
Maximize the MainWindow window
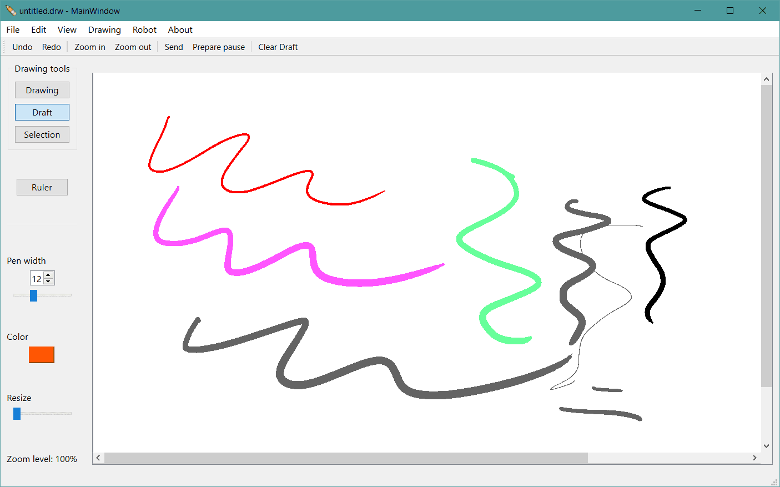pos(730,11)
